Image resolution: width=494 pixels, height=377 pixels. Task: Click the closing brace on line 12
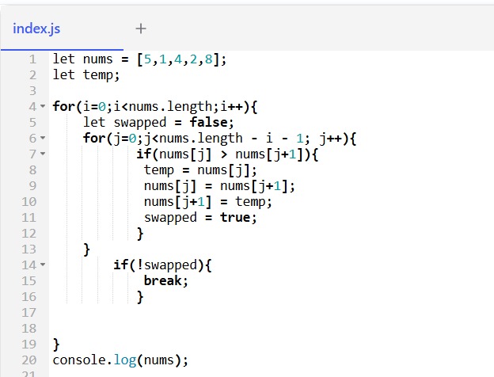click(x=140, y=234)
